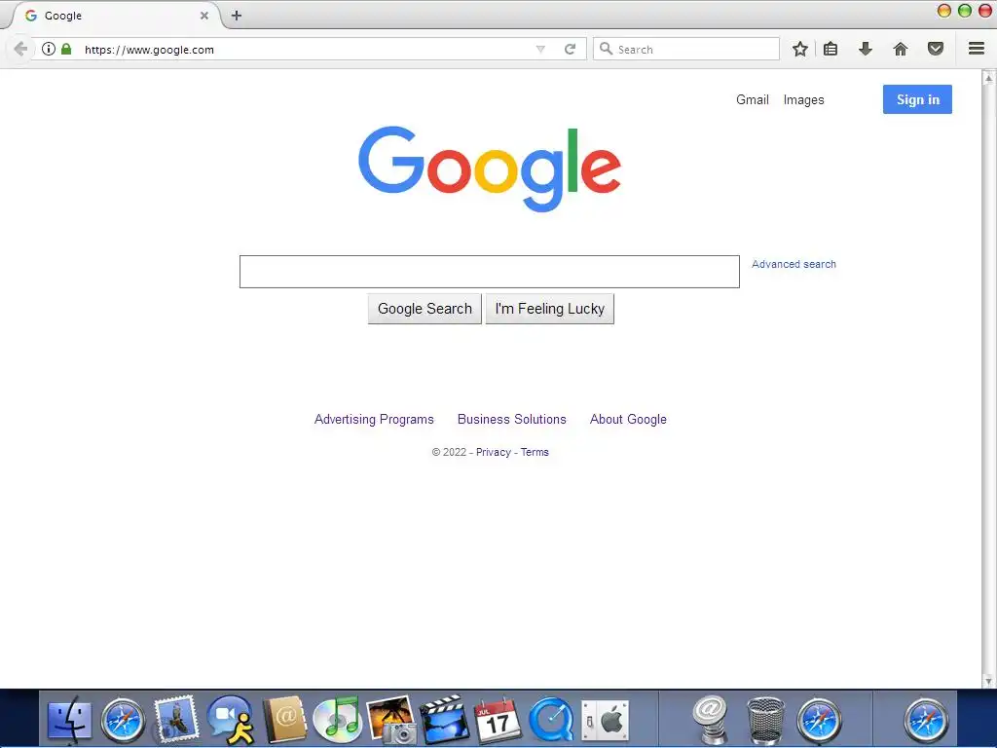Click the page scrollbar up arrow
The height and width of the screenshot is (748, 997).
[x=988, y=78]
